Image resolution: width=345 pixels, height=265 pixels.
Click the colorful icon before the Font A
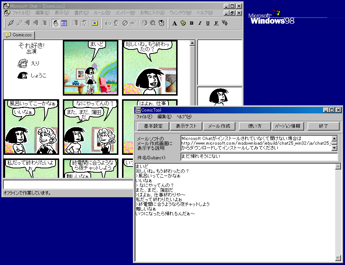pyautogui.click(x=161, y=23)
